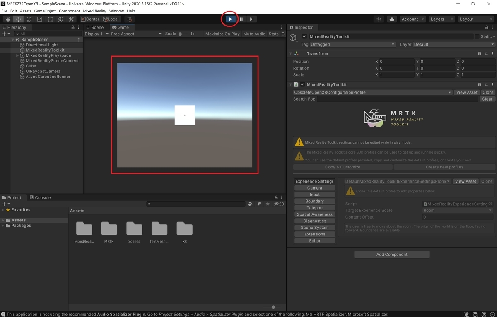Toggle Maximize On Play
Screen dimensions: 497x317
222,34
